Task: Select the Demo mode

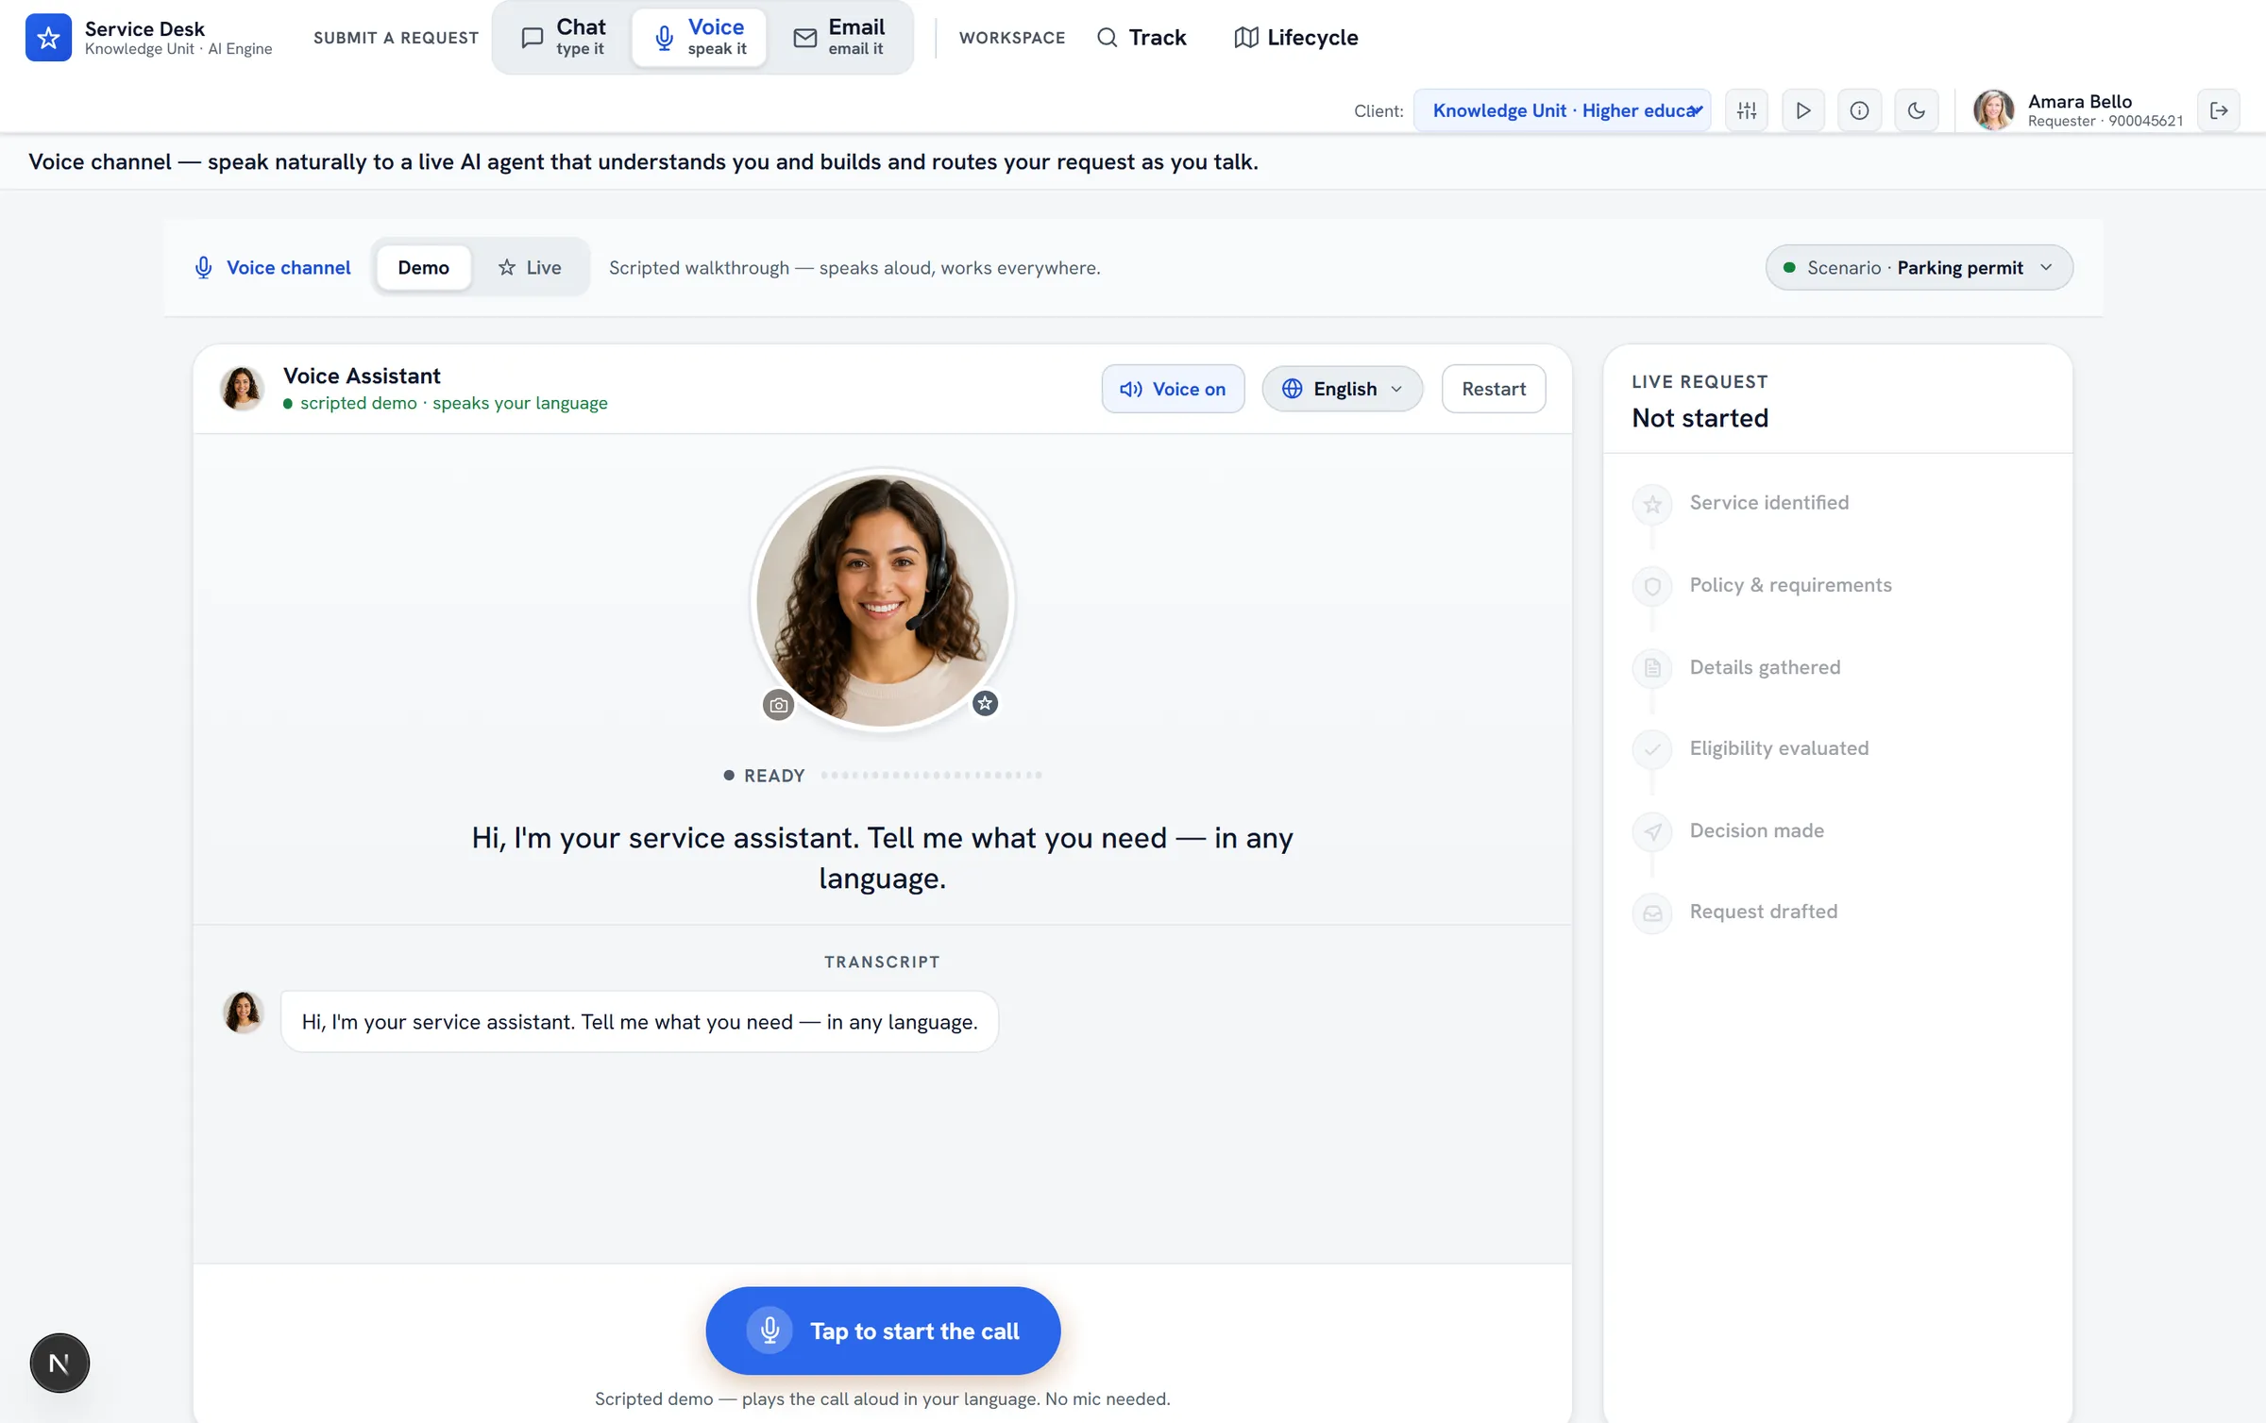Action: [x=423, y=267]
